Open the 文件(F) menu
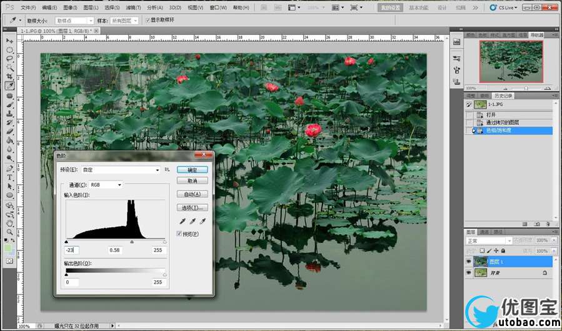Viewport: 562px width, 331px height. pyautogui.click(x=28, y=7)
